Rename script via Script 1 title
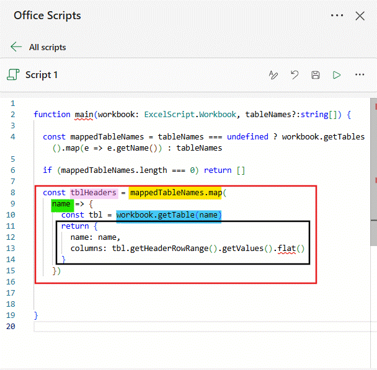377x370 pixels. point(42,75)
